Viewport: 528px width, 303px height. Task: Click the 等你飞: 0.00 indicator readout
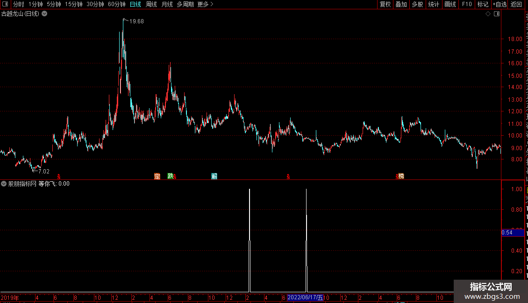[54, 184]
